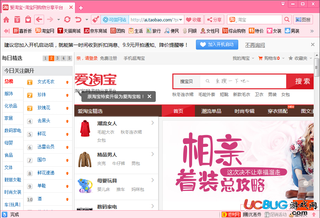
Task: Expand 潮流女人 category chevron
Action: click(x=153, y=123)
